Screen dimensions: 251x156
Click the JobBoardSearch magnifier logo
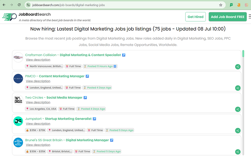point(10,17)
